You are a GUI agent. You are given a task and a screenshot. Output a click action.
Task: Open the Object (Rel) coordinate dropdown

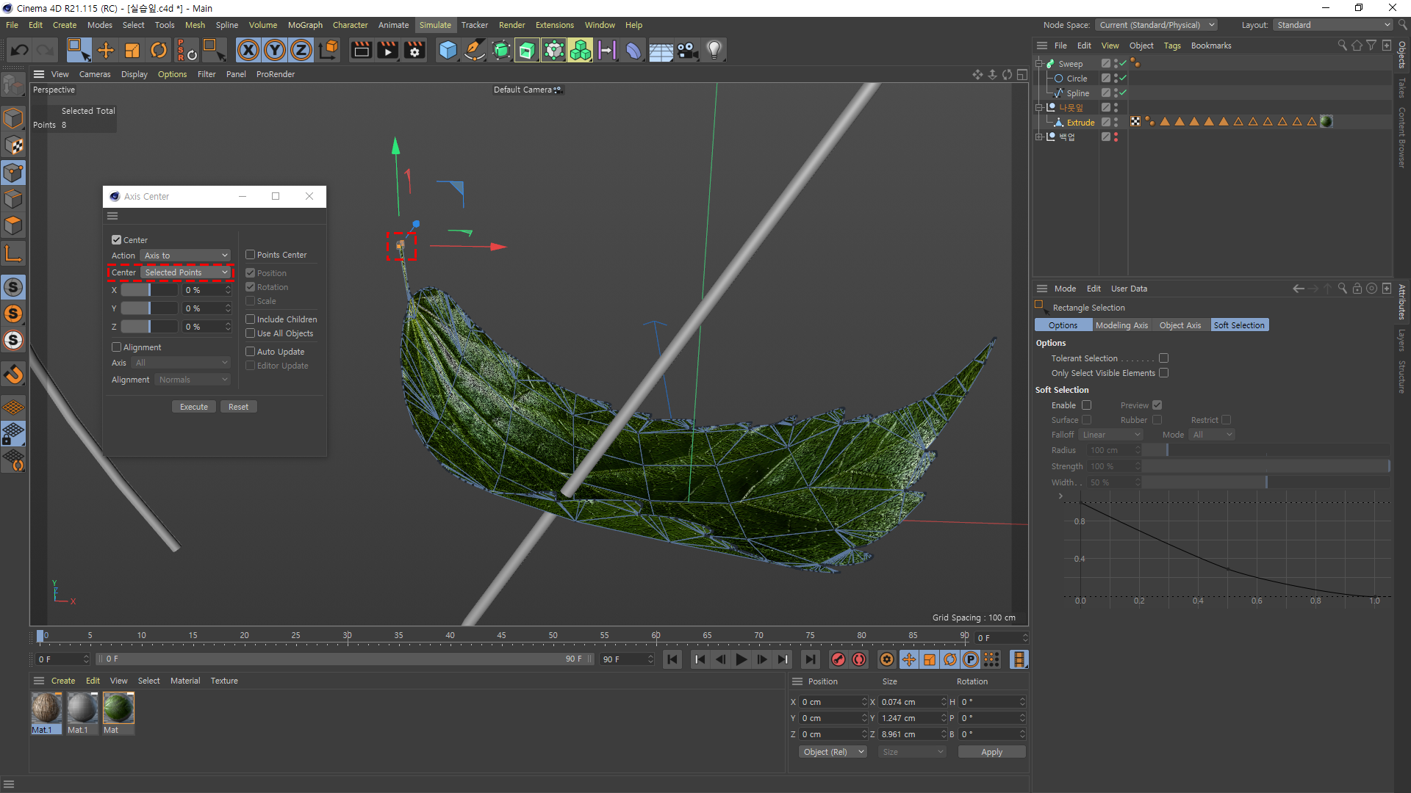point(832,752)
